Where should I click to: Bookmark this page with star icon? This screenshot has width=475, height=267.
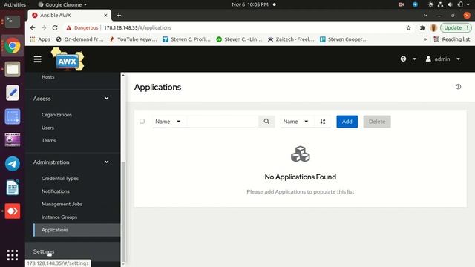click(x=408, y=28)
